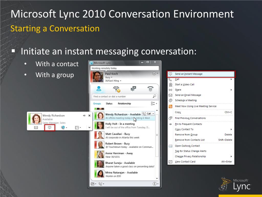
Task: Click the contact list scroll down arrow
Action: pos(157,179)
